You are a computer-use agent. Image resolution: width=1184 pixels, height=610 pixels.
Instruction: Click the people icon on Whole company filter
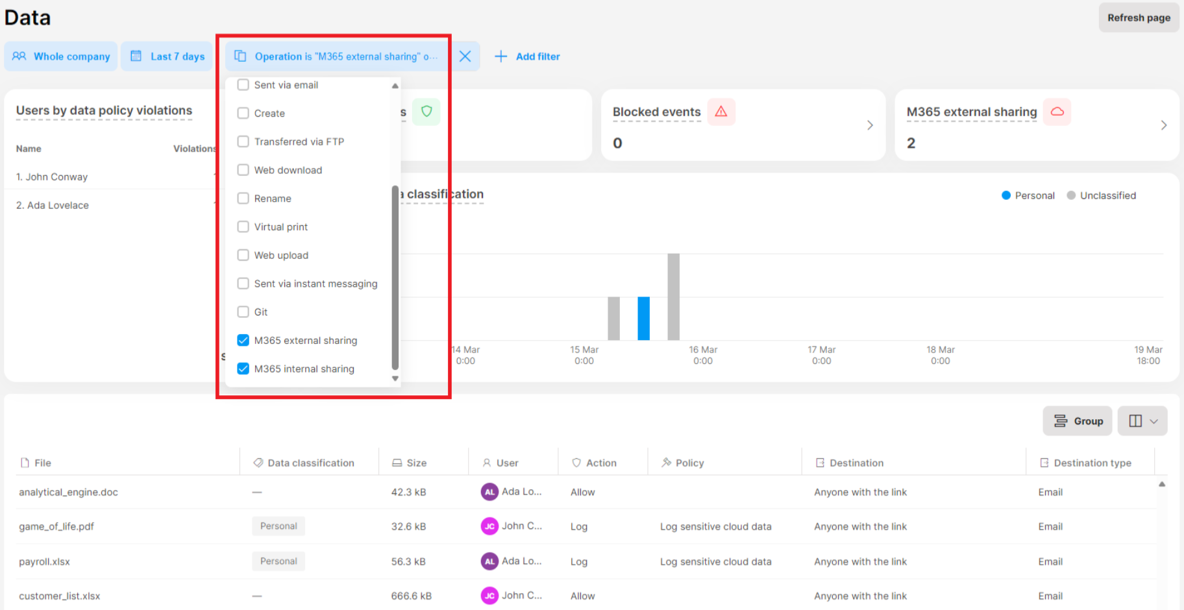click(x=19, y=56)
